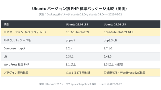Click the Ubuntu 24.04 LTS column header
Viewport: 161px width, 90px height.
tap(115, 24)
